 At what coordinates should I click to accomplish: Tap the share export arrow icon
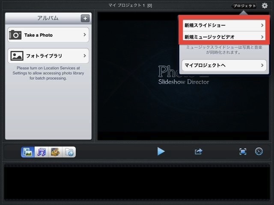click(199, 151)
